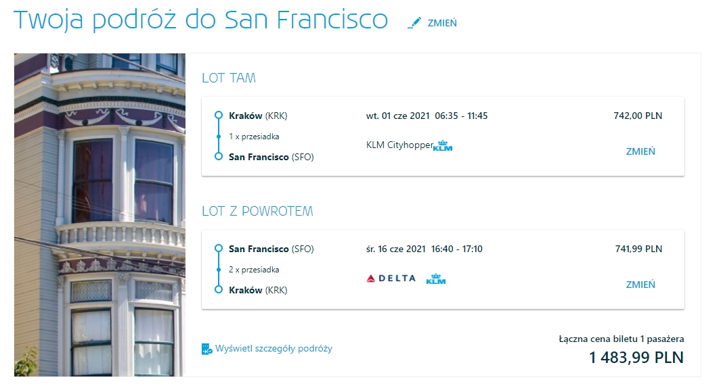Click the 742,00 PLN outbound price
The height and width of the screenshot is (388, 721).
638,116
